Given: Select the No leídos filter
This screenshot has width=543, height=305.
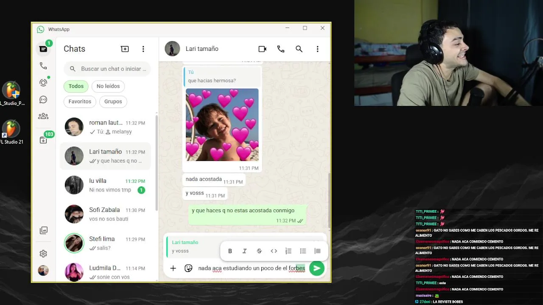Looking at the screenshot, I should point(108,86).
